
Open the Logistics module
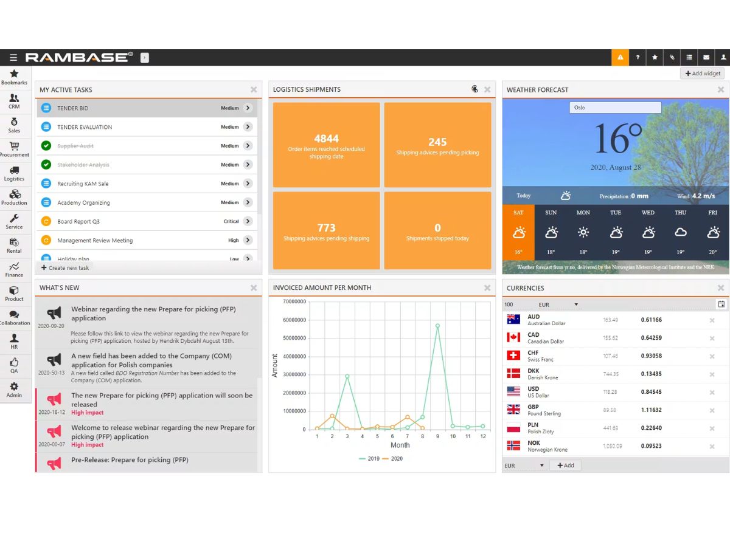click(14, 173)
